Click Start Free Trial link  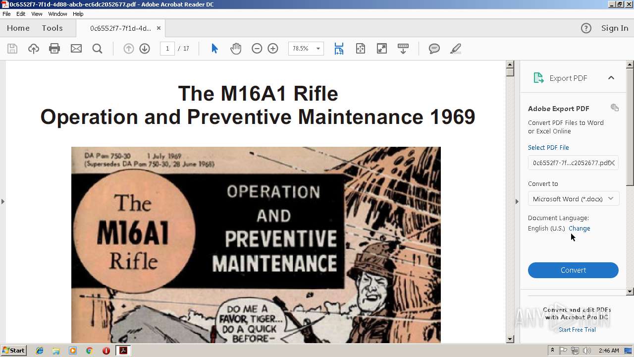(577, 329)
